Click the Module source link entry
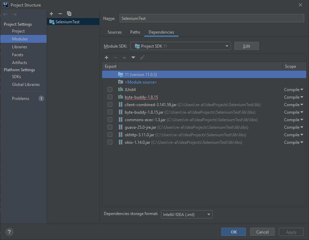The image size is (309, 240). click(140, 82)
